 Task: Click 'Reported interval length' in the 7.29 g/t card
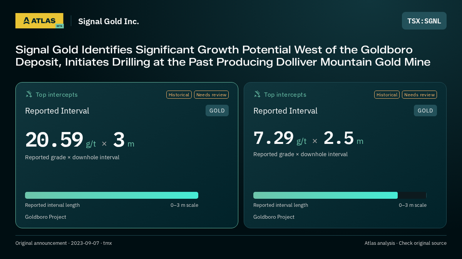point(281,205)
